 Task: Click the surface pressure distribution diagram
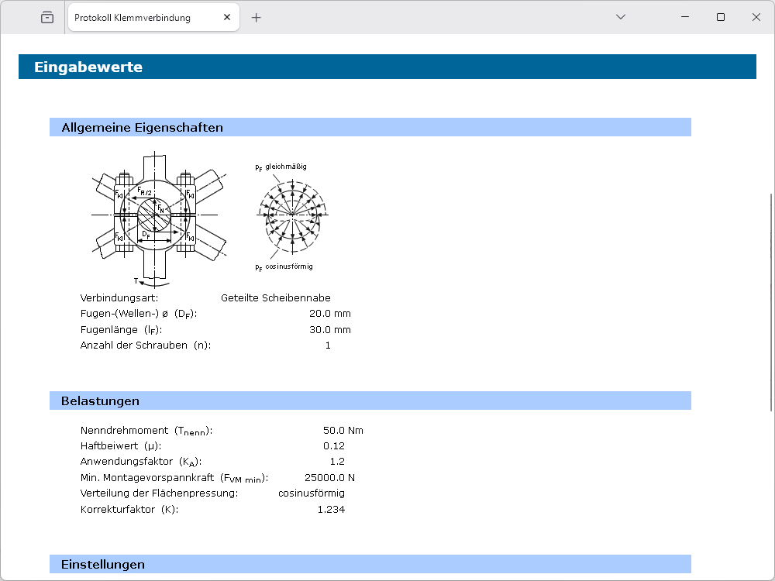[292, 215]
